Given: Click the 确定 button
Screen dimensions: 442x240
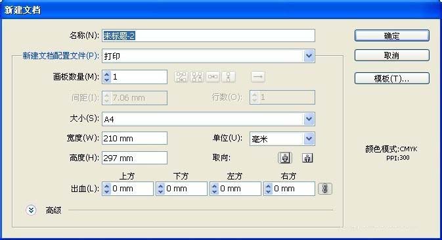Looking at the screenshot, I should click(x=392, y=36).
